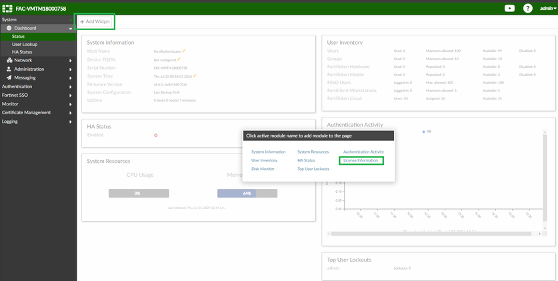The width and height of the screenshot is (558, 281).
Task: Click the CPU Usage 0% bar
Action: [139, 194]
